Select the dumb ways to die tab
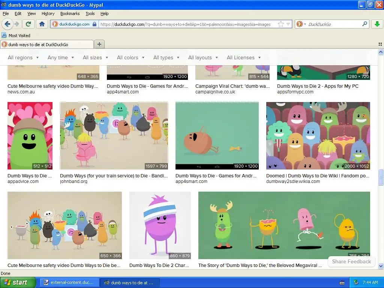Image resolution: width=384 pixels, height=288 pixels. pyautogui.click(x=47, y=44)
